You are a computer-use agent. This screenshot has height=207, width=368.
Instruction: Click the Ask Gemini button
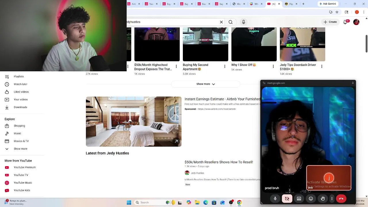point(327,4)
